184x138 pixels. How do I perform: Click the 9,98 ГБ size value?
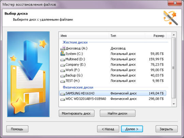click(158, 81)
